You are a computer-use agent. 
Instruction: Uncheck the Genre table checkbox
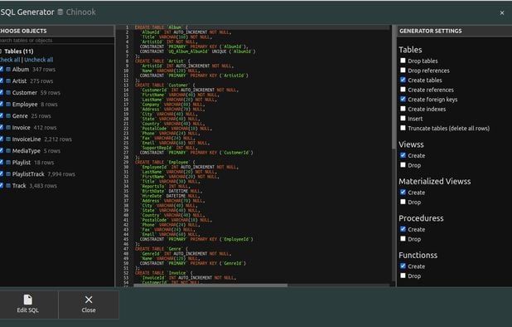click(2, 115)
